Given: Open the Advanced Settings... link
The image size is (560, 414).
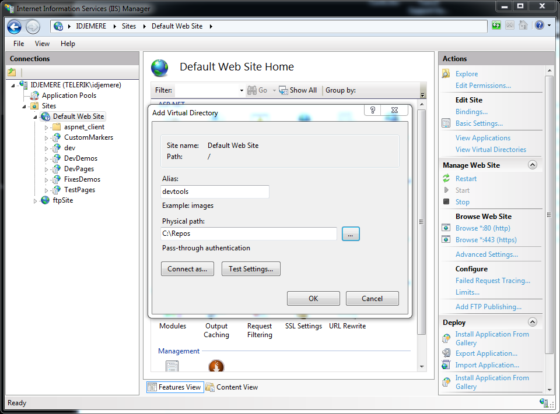Looking at the screenshot, I should click(x=486, y=254).
